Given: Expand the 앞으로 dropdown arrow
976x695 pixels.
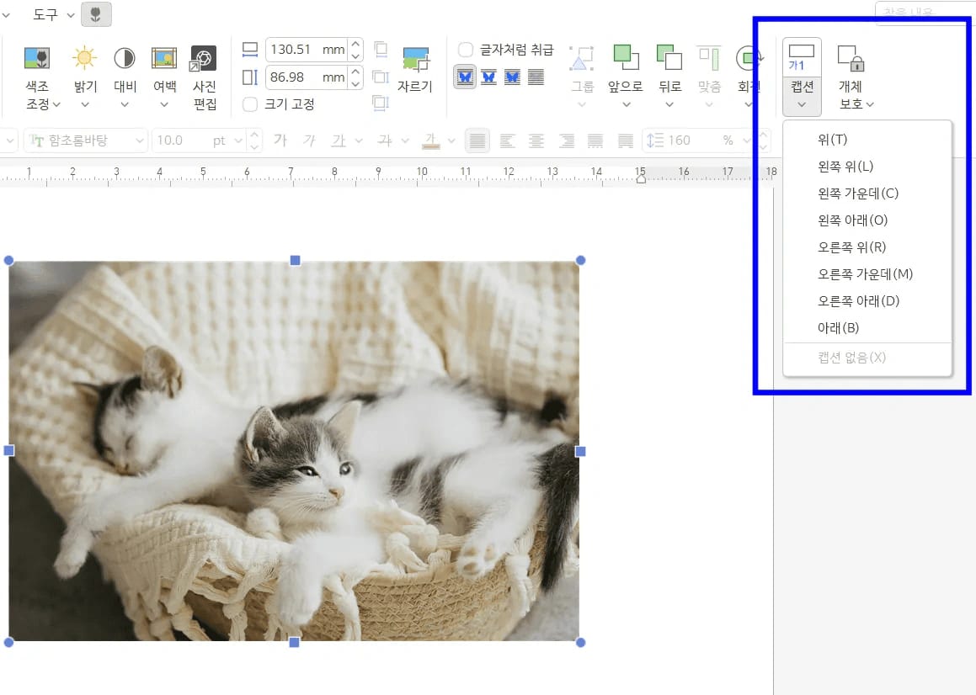Looking at the screenshot, I should pos(626,105).
